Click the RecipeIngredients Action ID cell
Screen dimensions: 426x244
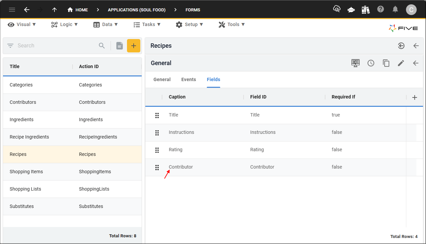tap(98, 137)
